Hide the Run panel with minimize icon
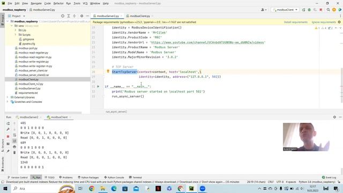 (340, 117)
